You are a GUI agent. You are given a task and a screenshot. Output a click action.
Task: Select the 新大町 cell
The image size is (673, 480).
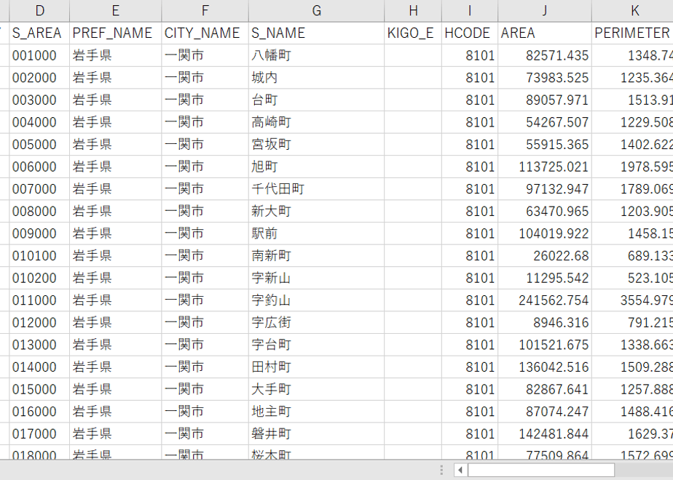pos(317,212)
